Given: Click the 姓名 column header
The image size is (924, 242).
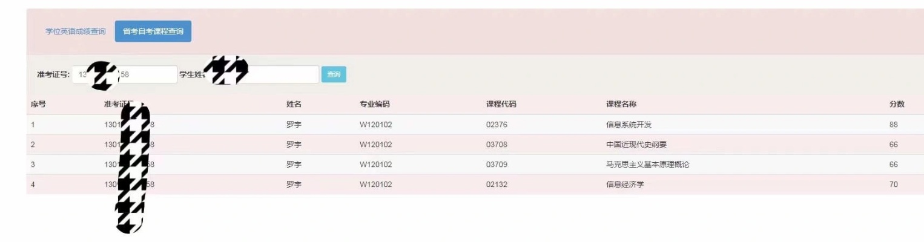Looking at the screenshot, I should 294,104.
